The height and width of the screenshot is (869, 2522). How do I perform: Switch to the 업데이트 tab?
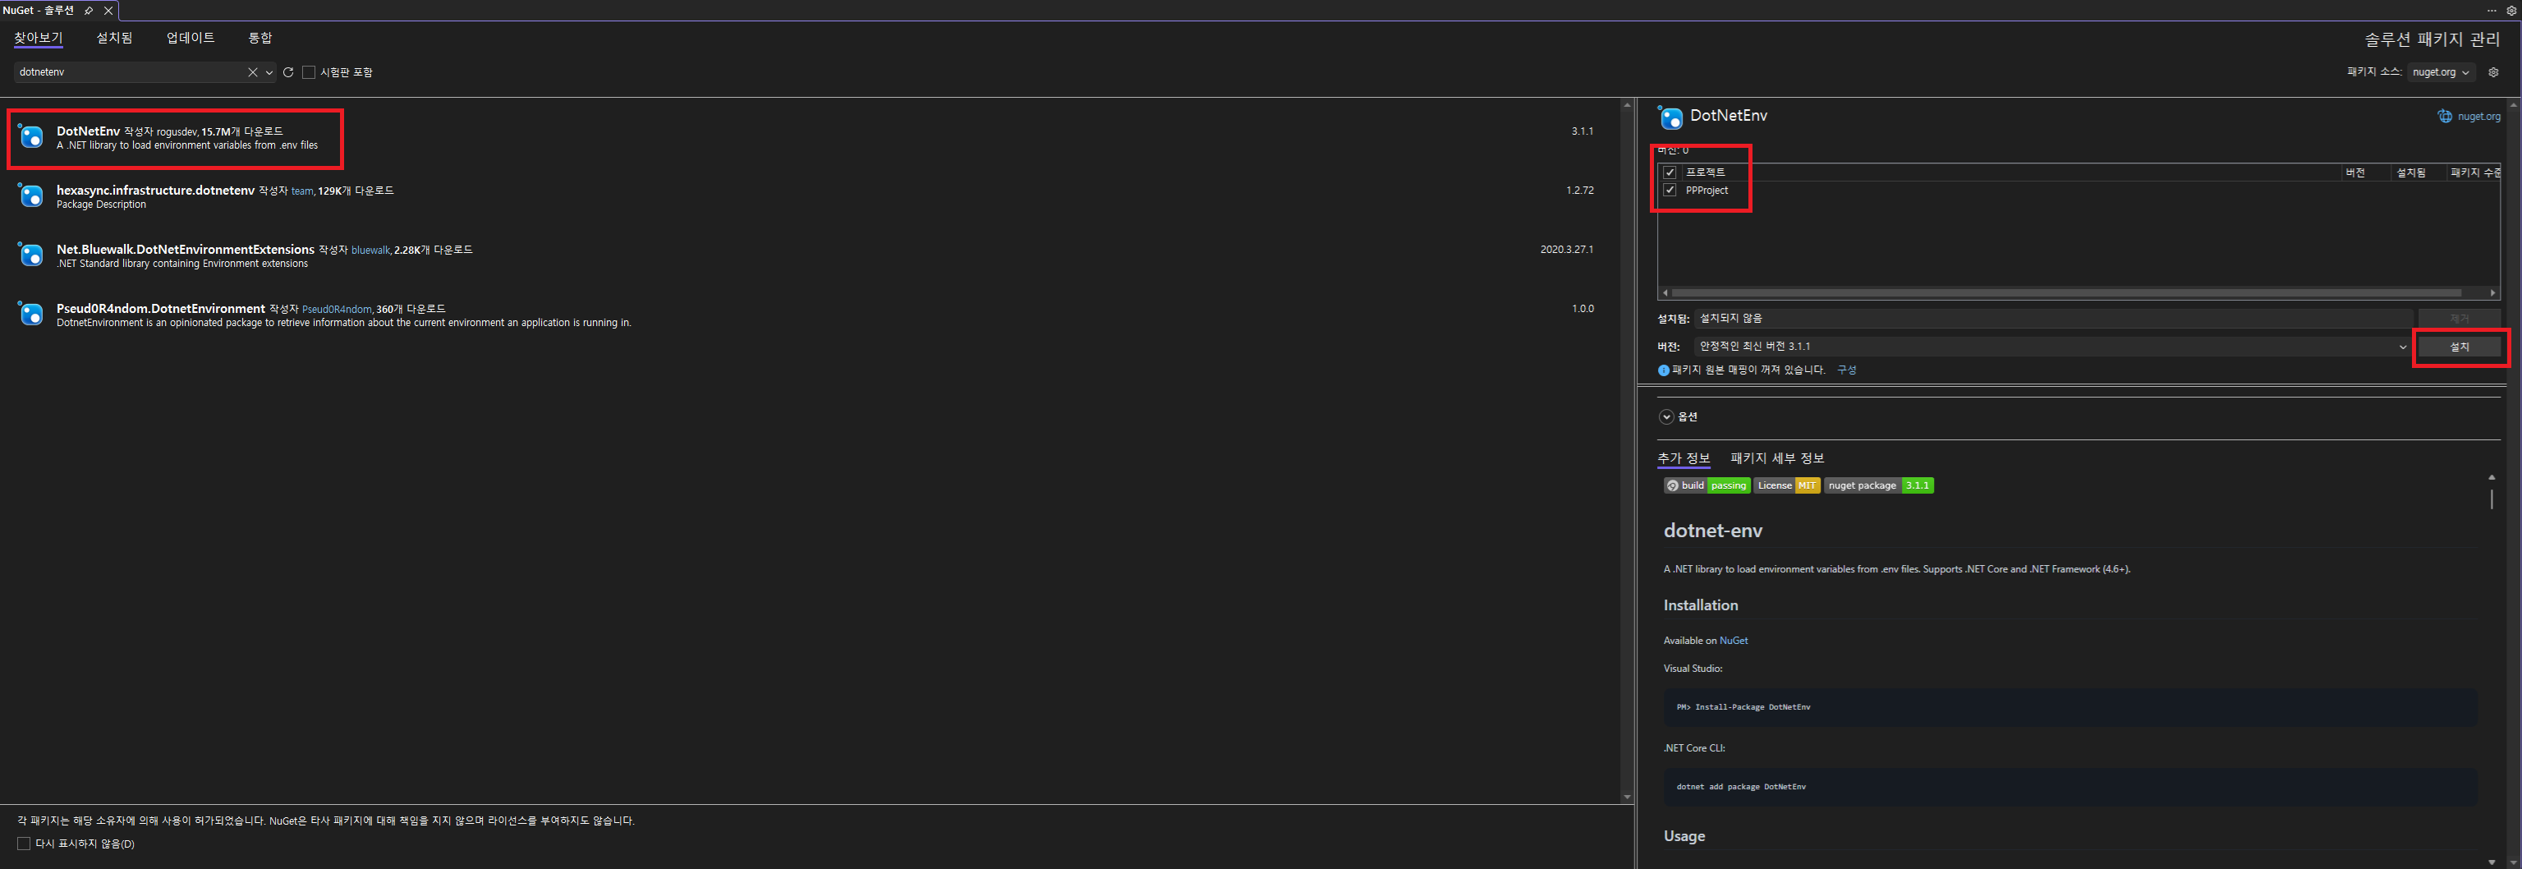[190, 39]
